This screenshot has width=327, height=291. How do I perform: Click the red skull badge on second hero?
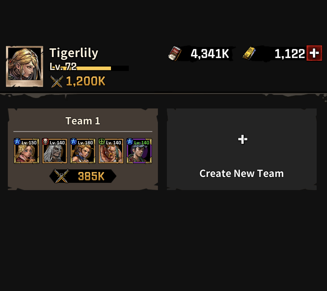point(45,141)
